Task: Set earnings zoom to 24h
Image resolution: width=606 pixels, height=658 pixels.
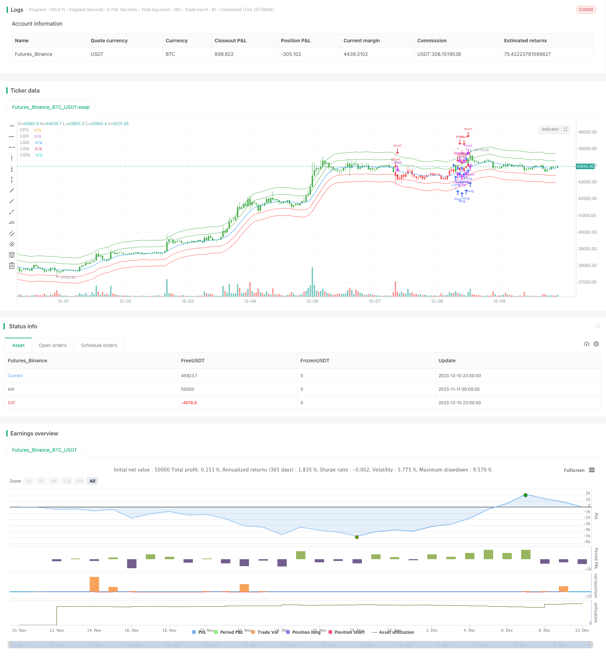Action: (80, 481)
